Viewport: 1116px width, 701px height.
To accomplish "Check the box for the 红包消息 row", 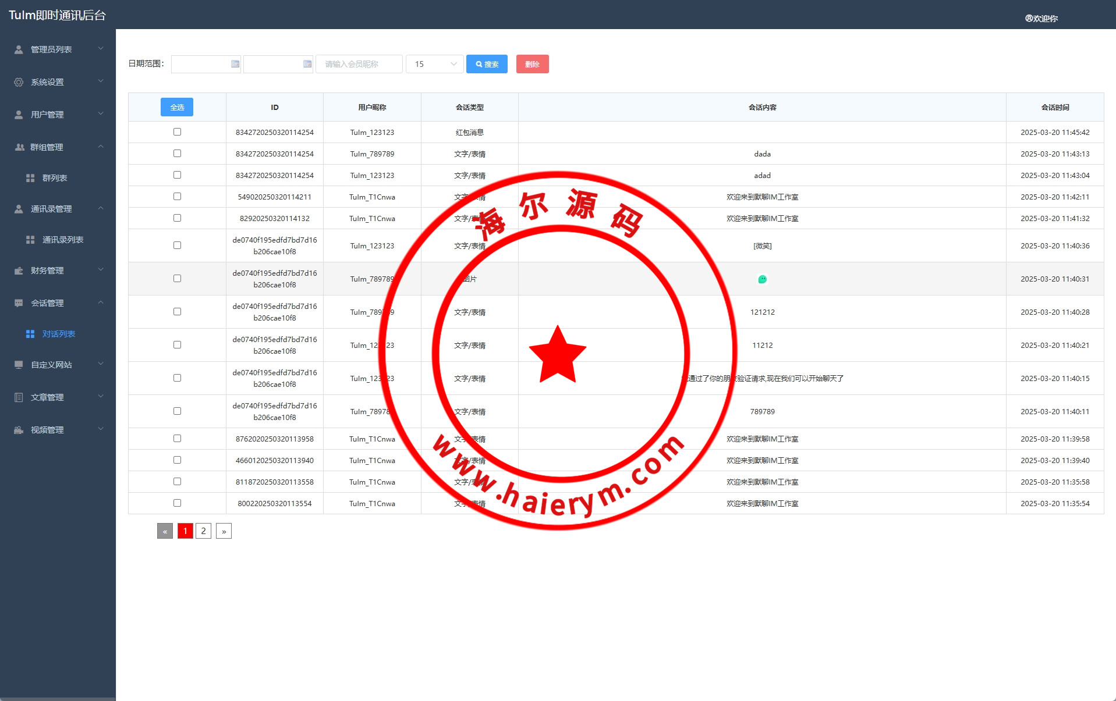I will point(177,132).
